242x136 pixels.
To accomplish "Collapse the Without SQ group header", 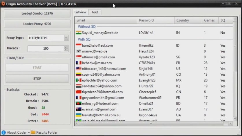I will coord(87,27).
